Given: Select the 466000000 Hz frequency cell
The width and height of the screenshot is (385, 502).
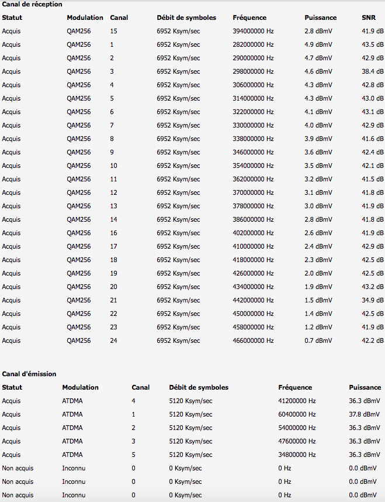Looking at the screenshot, I should (252, 341).
